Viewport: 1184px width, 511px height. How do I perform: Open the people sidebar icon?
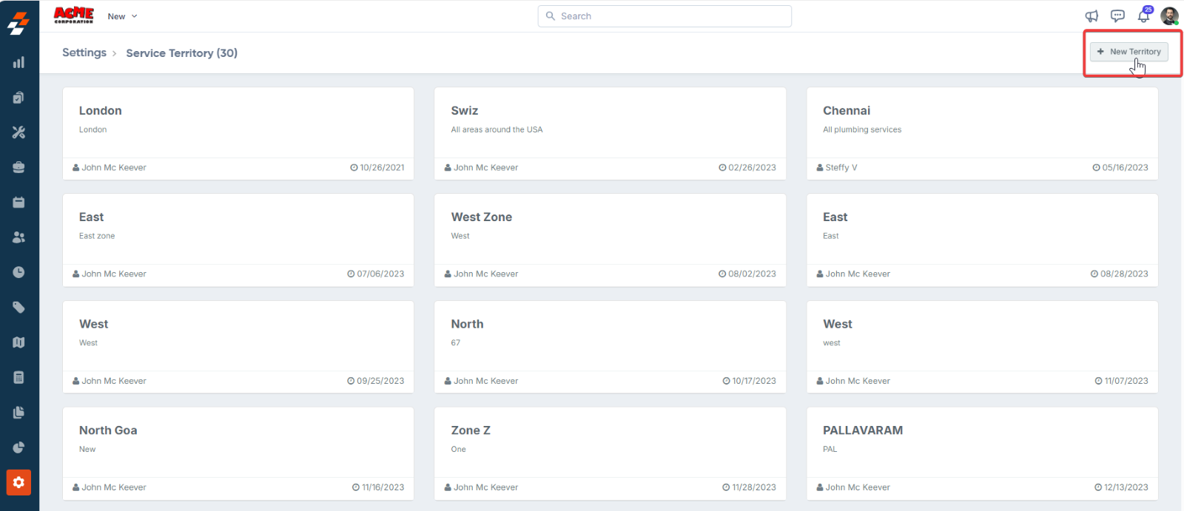click(x=18, y=237)
